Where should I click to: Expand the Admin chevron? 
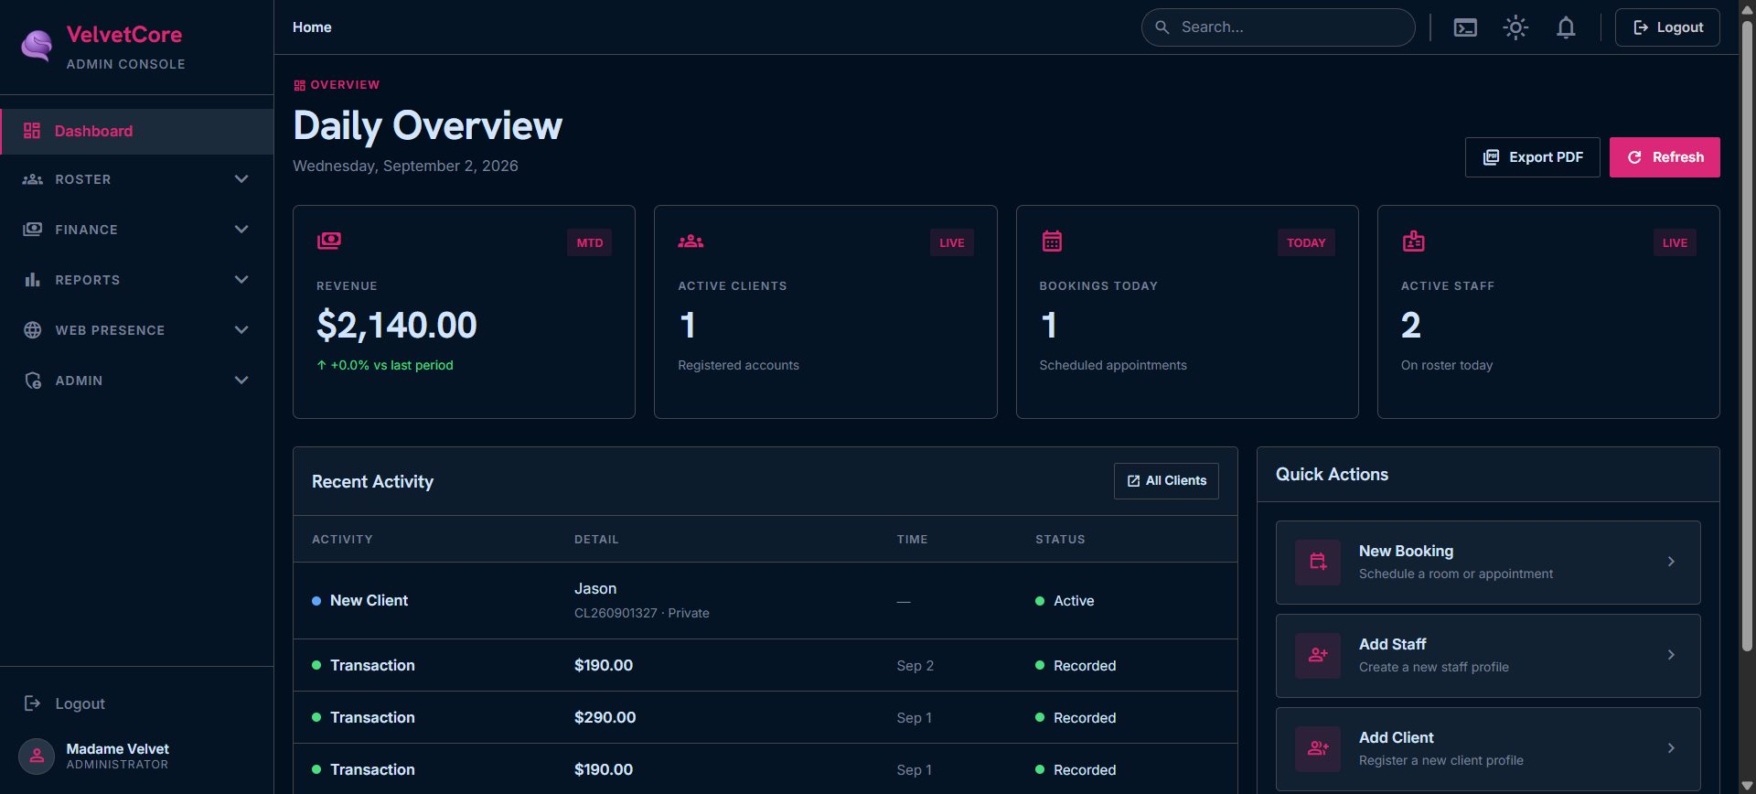(241, 381)
